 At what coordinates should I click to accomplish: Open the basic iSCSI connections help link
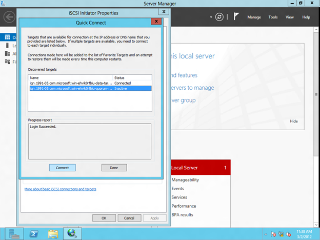click(60, 189)
